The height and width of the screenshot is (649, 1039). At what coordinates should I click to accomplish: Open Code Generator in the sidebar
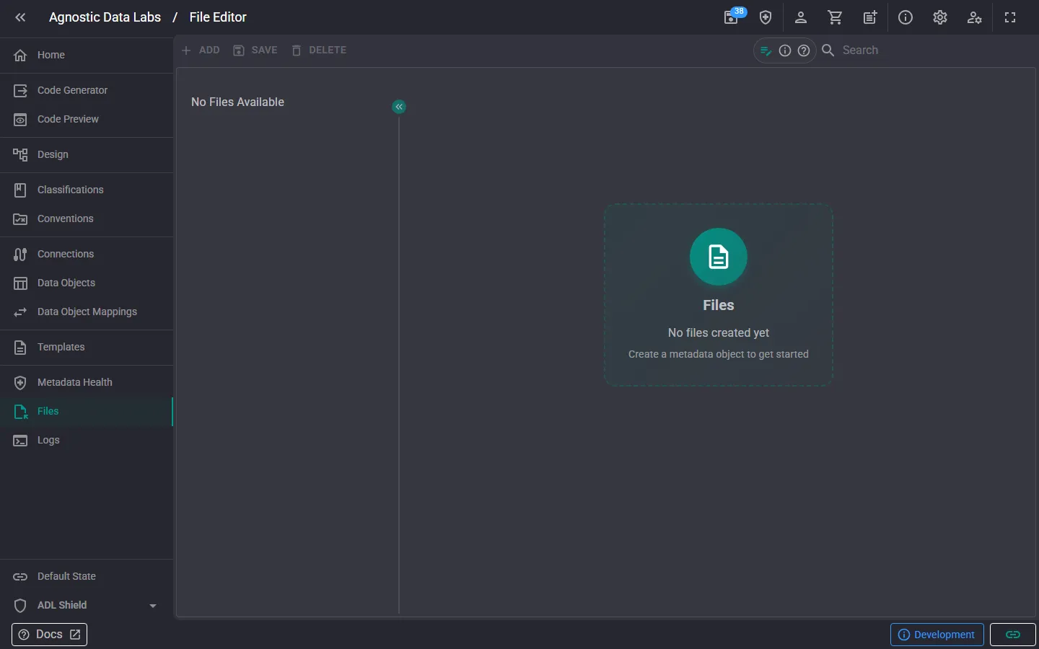tap(87, 90)
